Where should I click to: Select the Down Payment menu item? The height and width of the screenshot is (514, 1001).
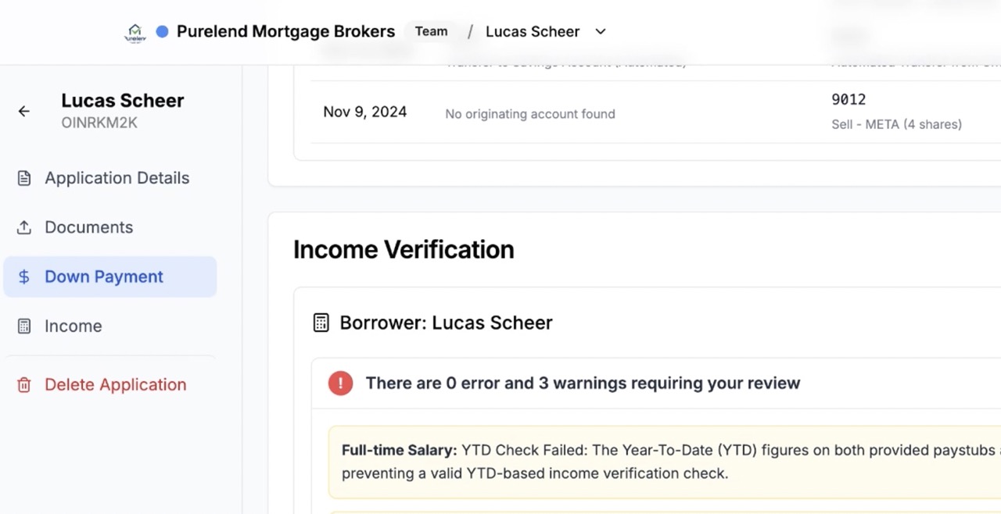coord(103,277)
